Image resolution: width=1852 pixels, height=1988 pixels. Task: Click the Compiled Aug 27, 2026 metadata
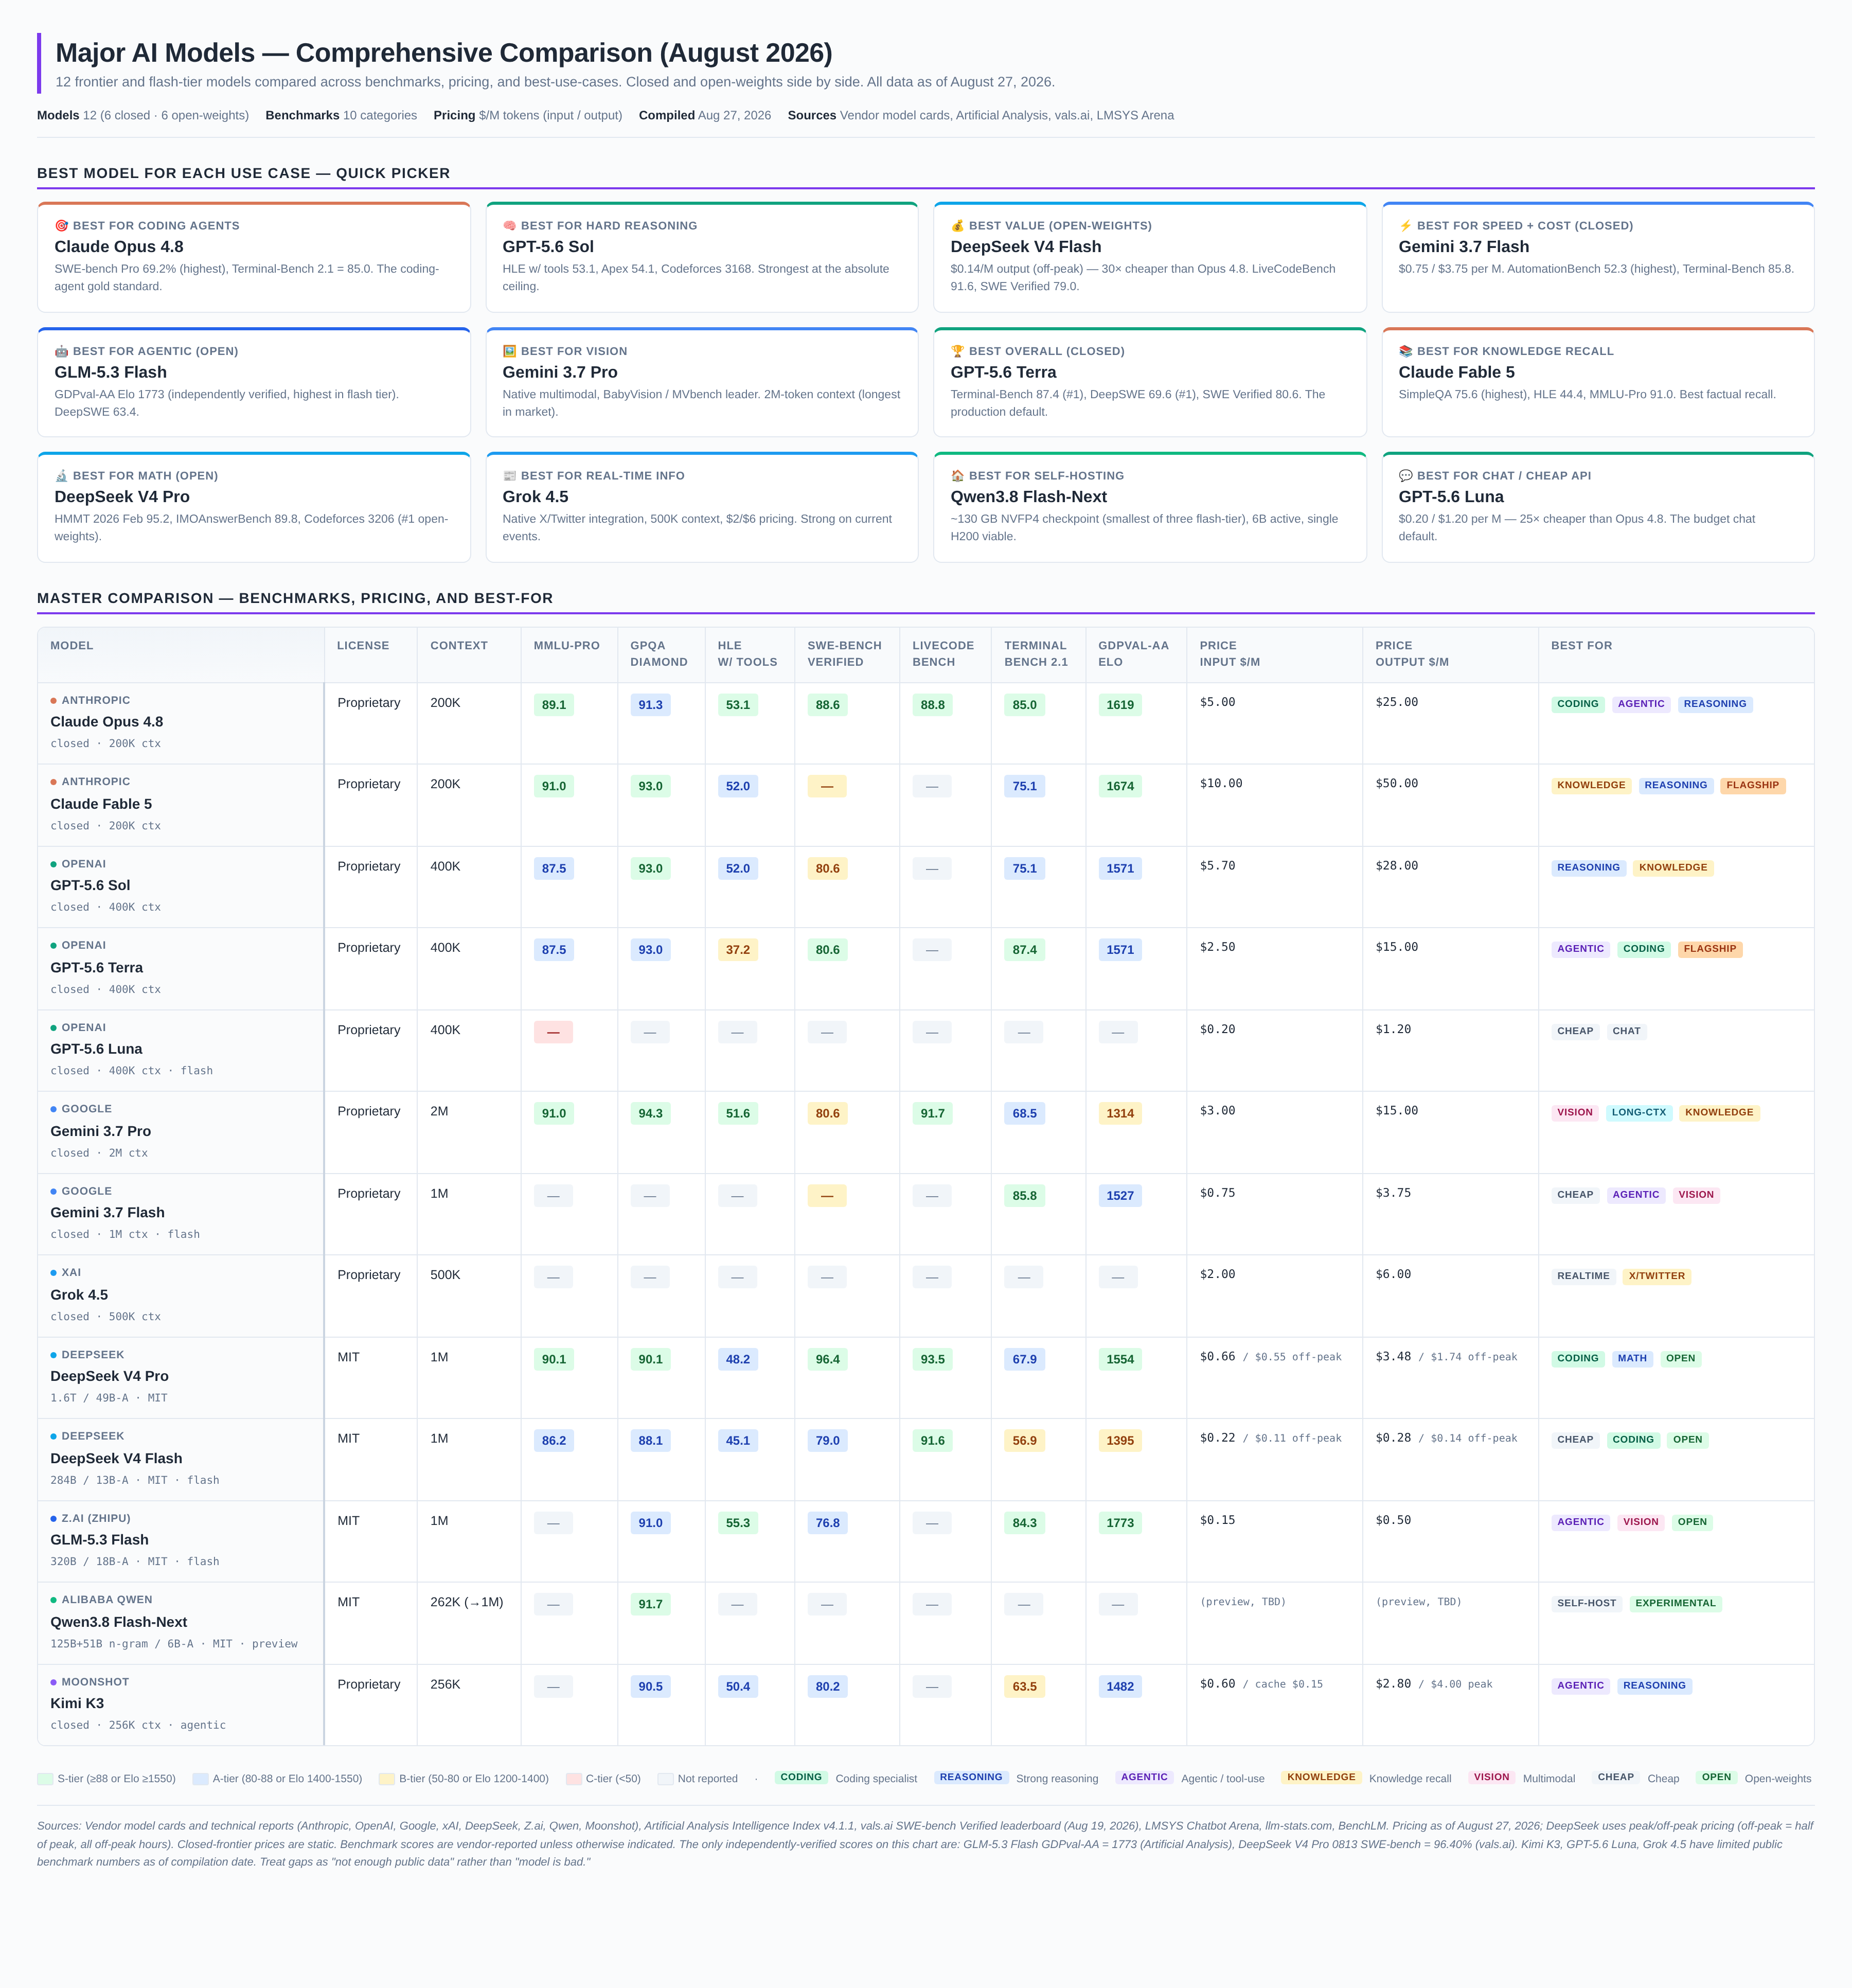704,116
